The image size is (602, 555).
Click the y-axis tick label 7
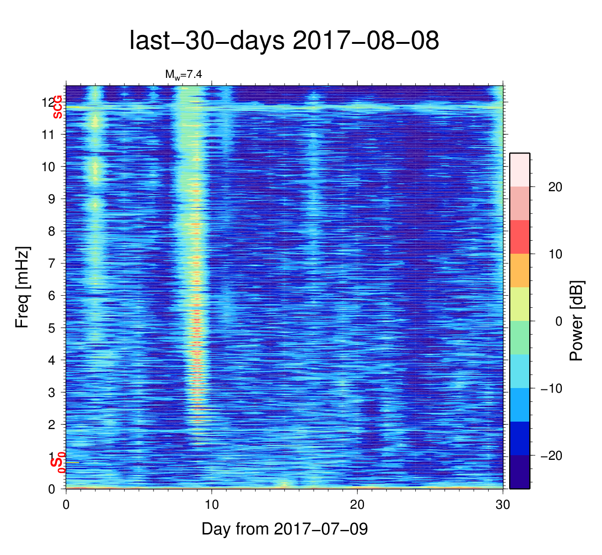point(51,264)
